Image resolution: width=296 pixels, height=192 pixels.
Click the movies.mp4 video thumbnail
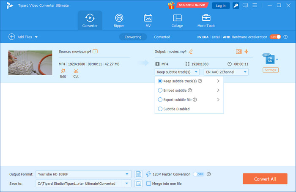coord(30,63)
